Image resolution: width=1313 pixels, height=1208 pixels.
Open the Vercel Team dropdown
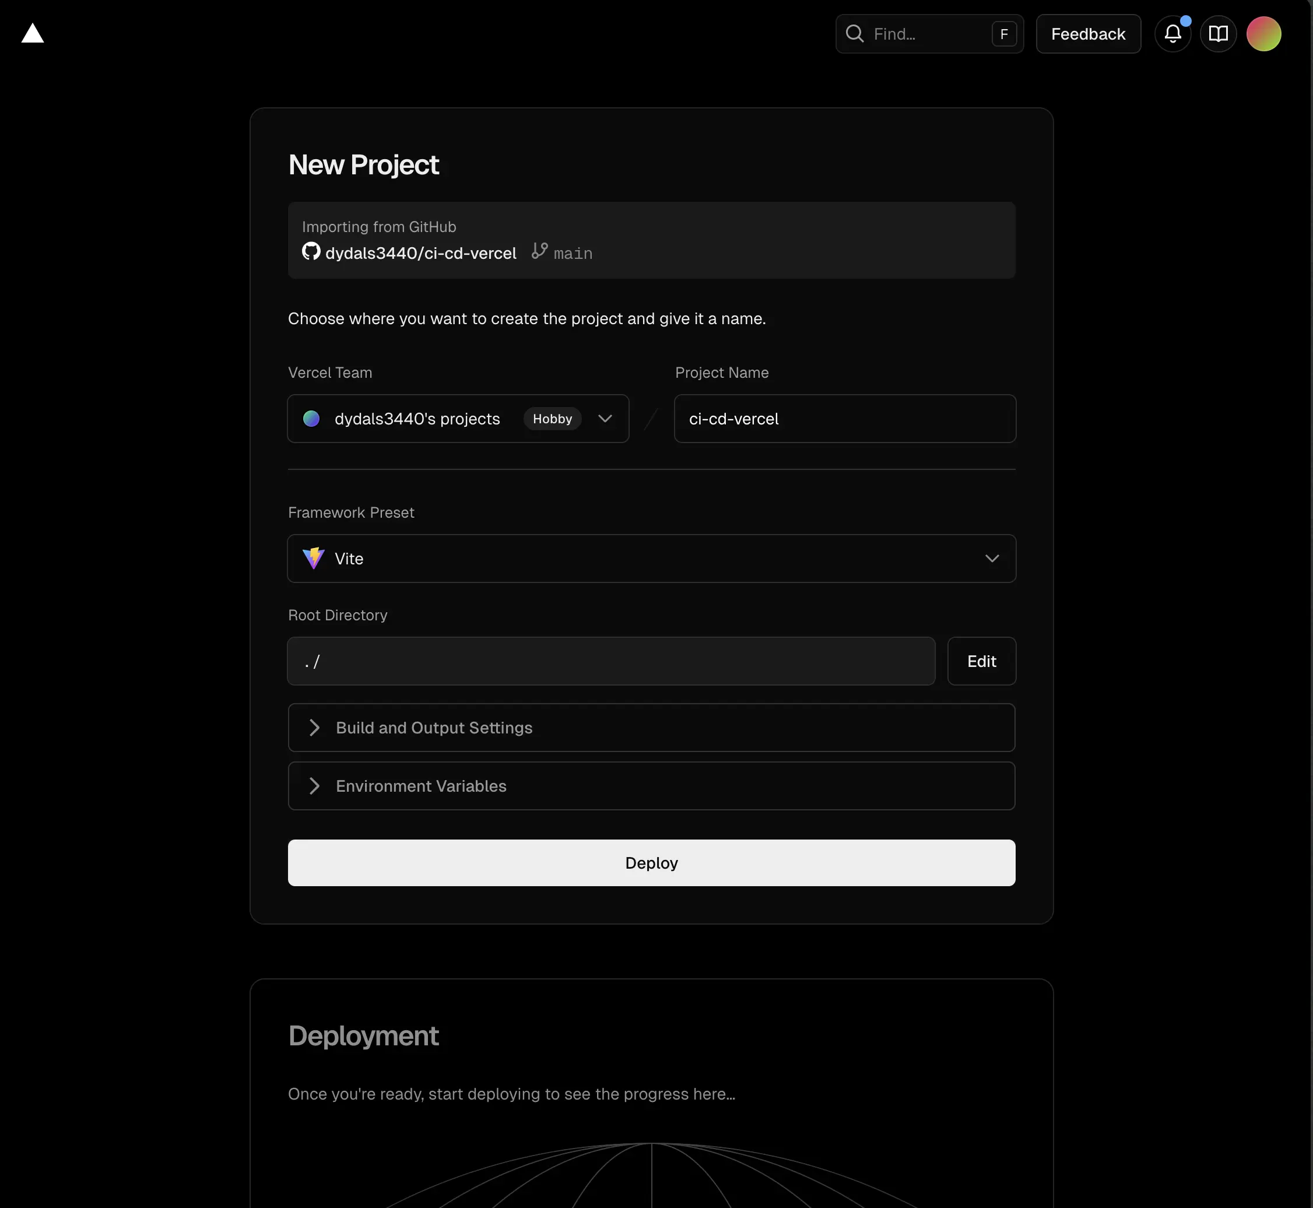[605, 419]
